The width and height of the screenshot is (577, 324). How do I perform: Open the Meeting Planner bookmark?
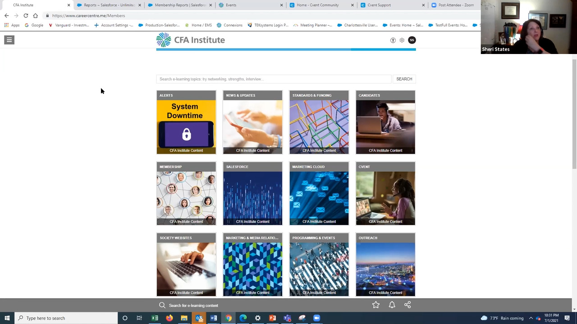tap(312, 25)
